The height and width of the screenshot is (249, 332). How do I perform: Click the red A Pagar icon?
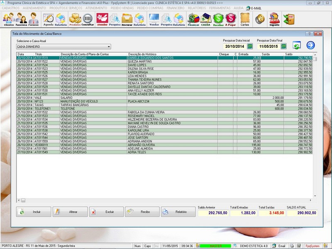(x=231, y=20)
